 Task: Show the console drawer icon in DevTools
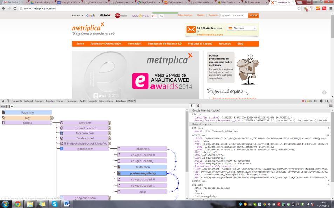pyautogui.click(x=315, y=101)
